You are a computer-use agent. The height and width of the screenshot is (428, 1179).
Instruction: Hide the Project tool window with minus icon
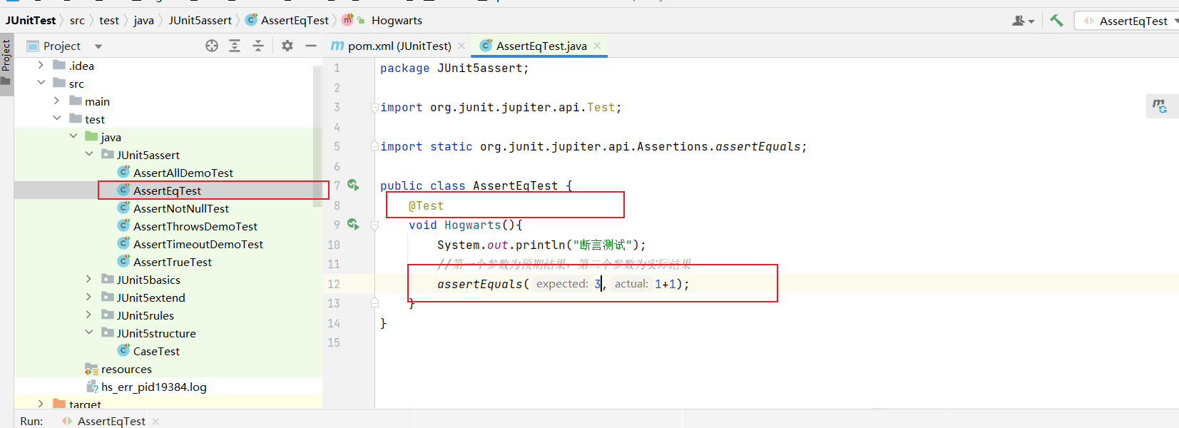coord(310,46)
